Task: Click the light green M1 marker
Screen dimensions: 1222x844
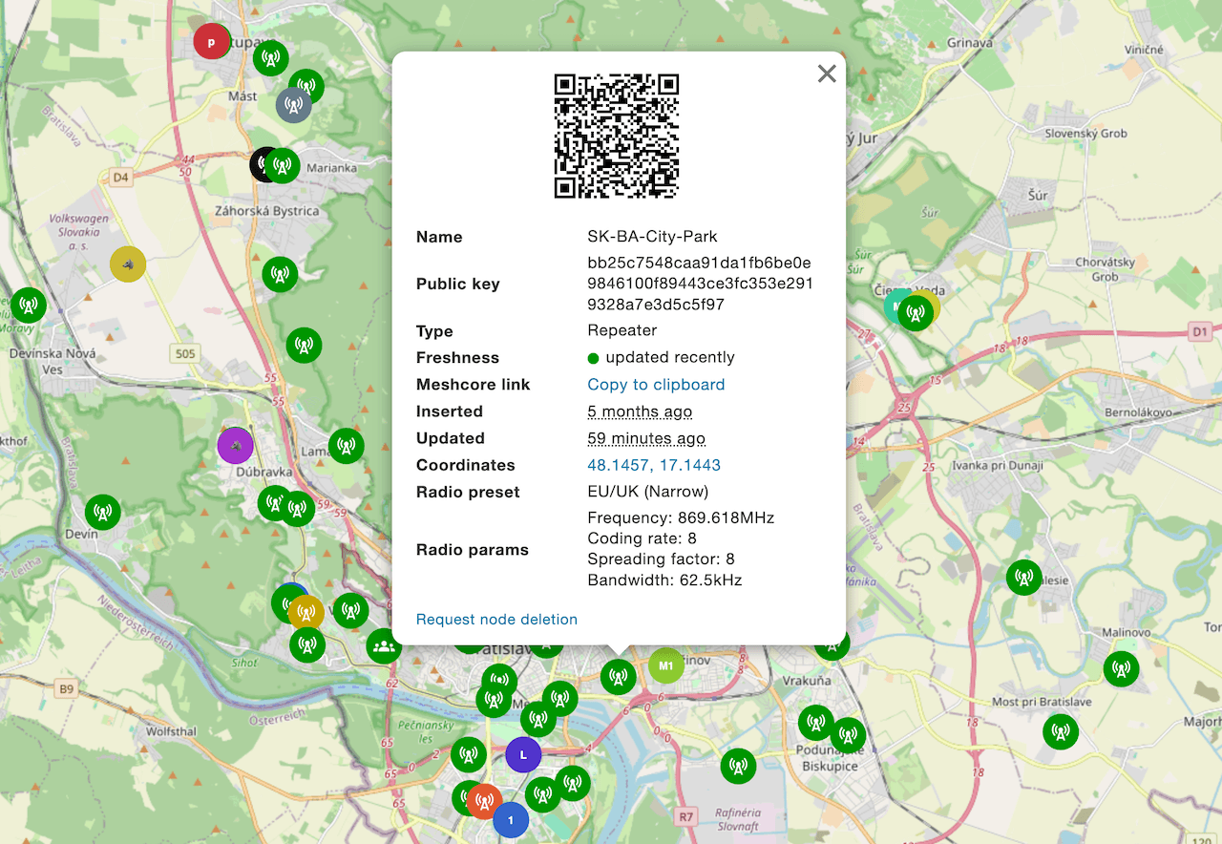Action: tap(666, 665)
